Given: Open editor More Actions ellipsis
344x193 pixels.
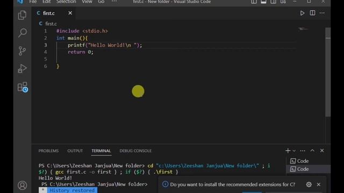Looking at the screenshot, I should [x=322, y=13].
